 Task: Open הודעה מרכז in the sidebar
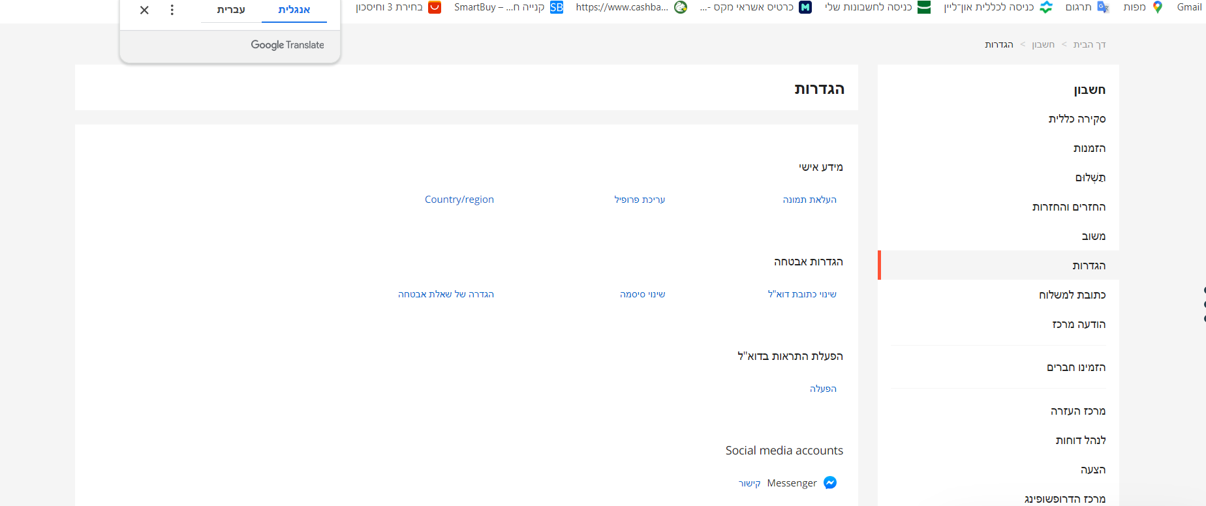pos(1079,324)
